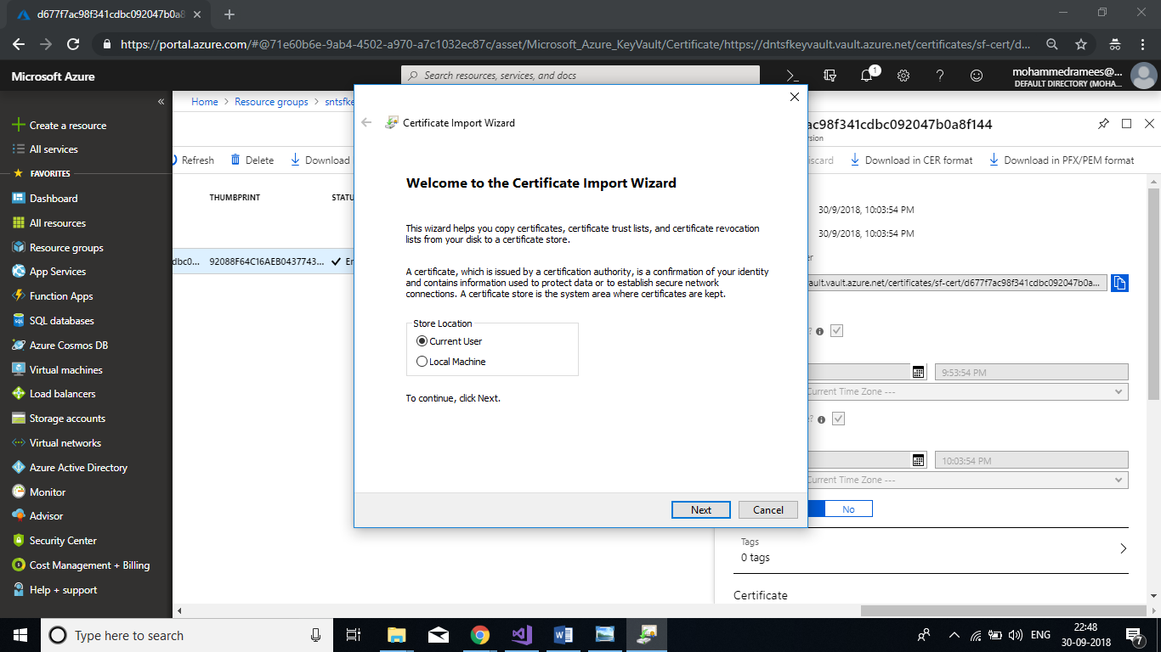Click Next in the import wizard

coord(700,509)
